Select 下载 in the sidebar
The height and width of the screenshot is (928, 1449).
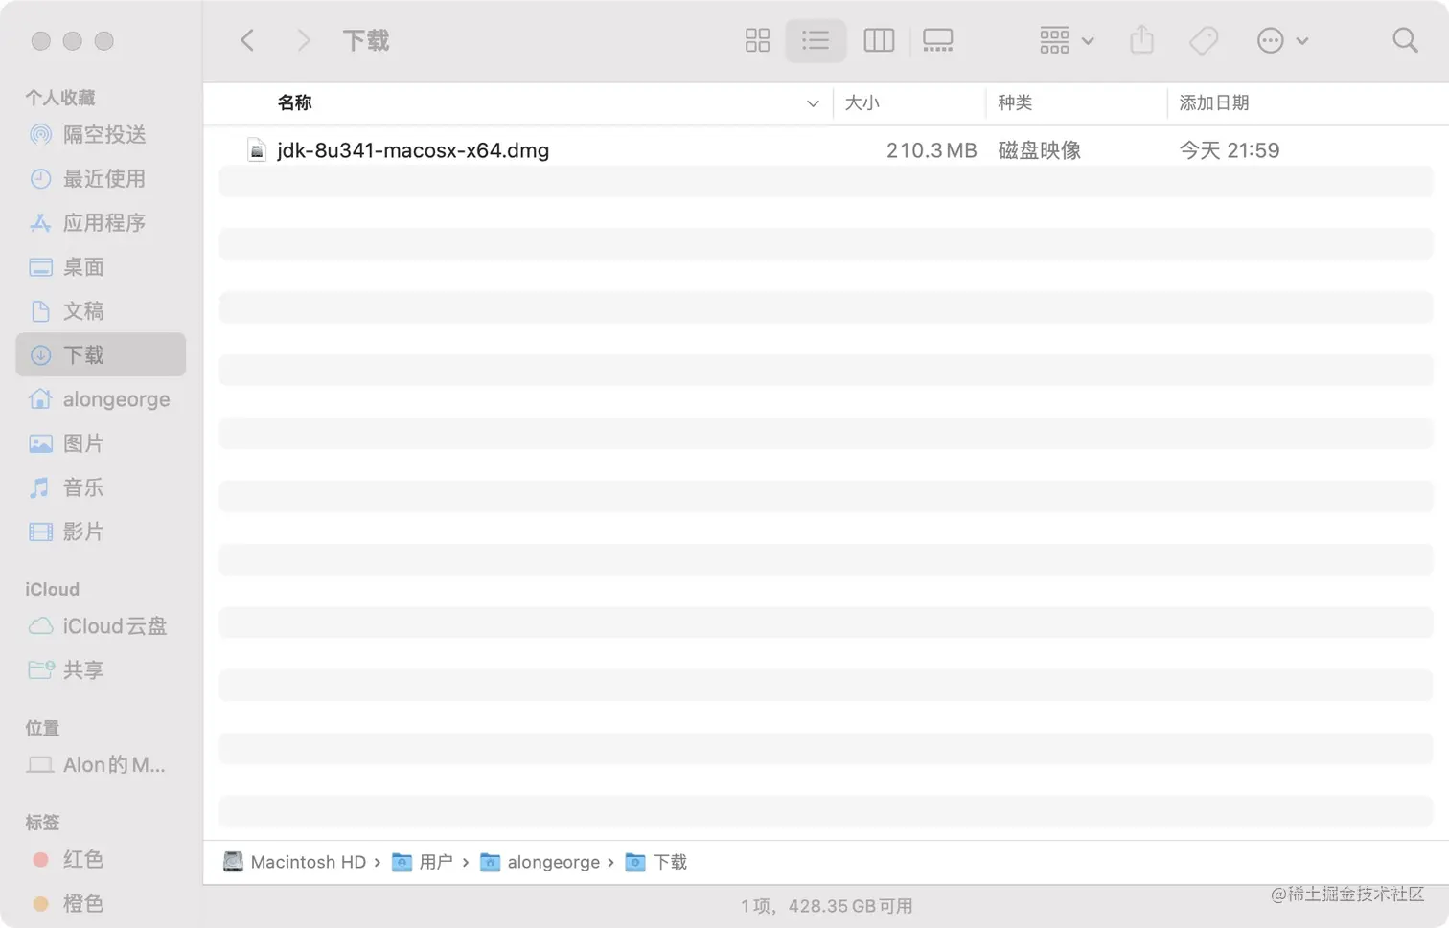click(x=101, y=355)
